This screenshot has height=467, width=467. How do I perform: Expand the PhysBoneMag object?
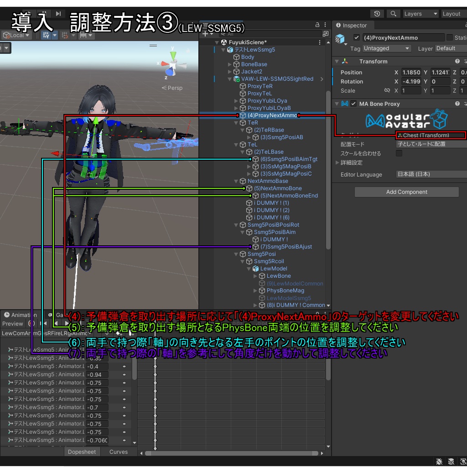tap(255, 291)
